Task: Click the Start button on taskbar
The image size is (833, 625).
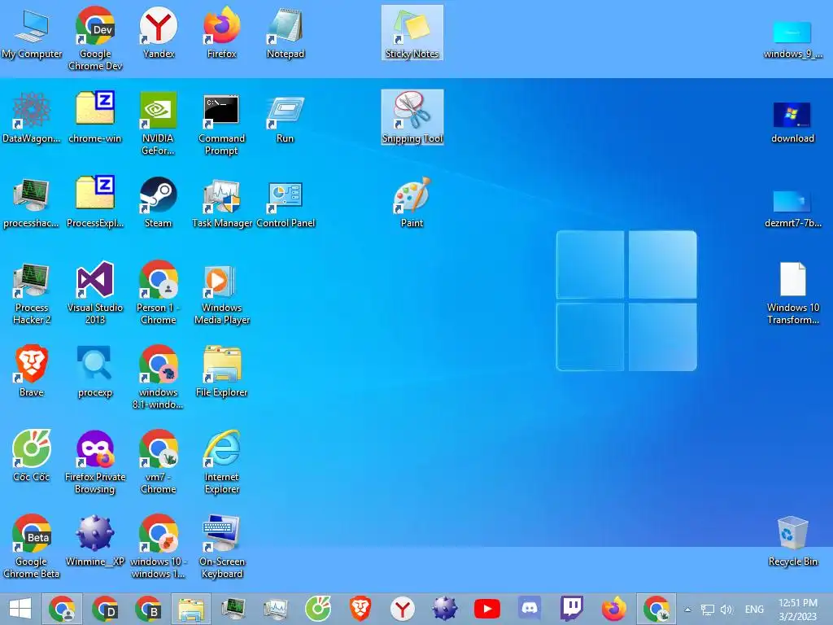Action: tap(20, 609)
